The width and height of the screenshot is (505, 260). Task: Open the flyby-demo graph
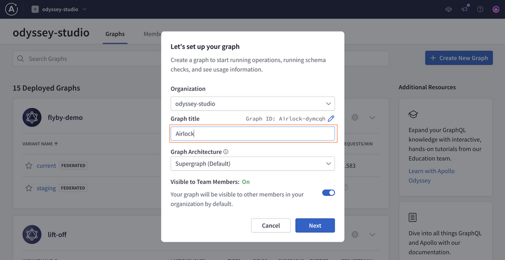(x=65, y=118)
